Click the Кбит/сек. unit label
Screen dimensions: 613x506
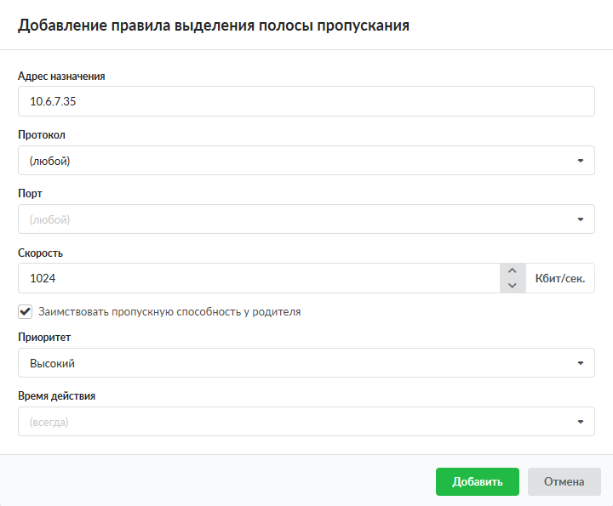click(559, 278)
